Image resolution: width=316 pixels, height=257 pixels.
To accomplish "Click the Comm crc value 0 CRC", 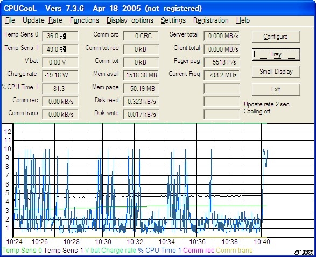I will pos(141,36).
